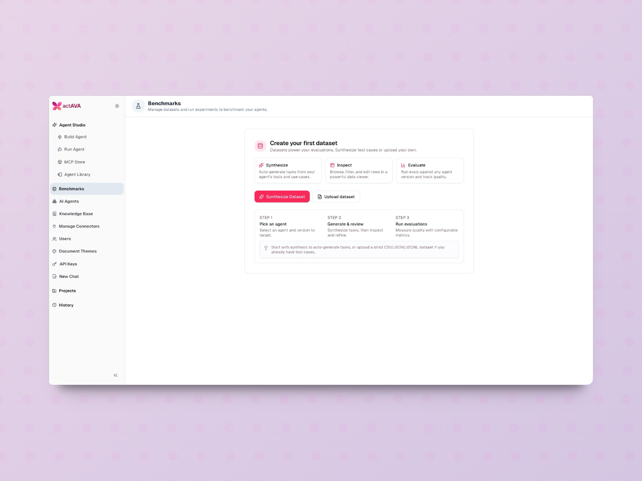Click the pink database icon beside title
The image size is (642, 481).
pos(260,146)
